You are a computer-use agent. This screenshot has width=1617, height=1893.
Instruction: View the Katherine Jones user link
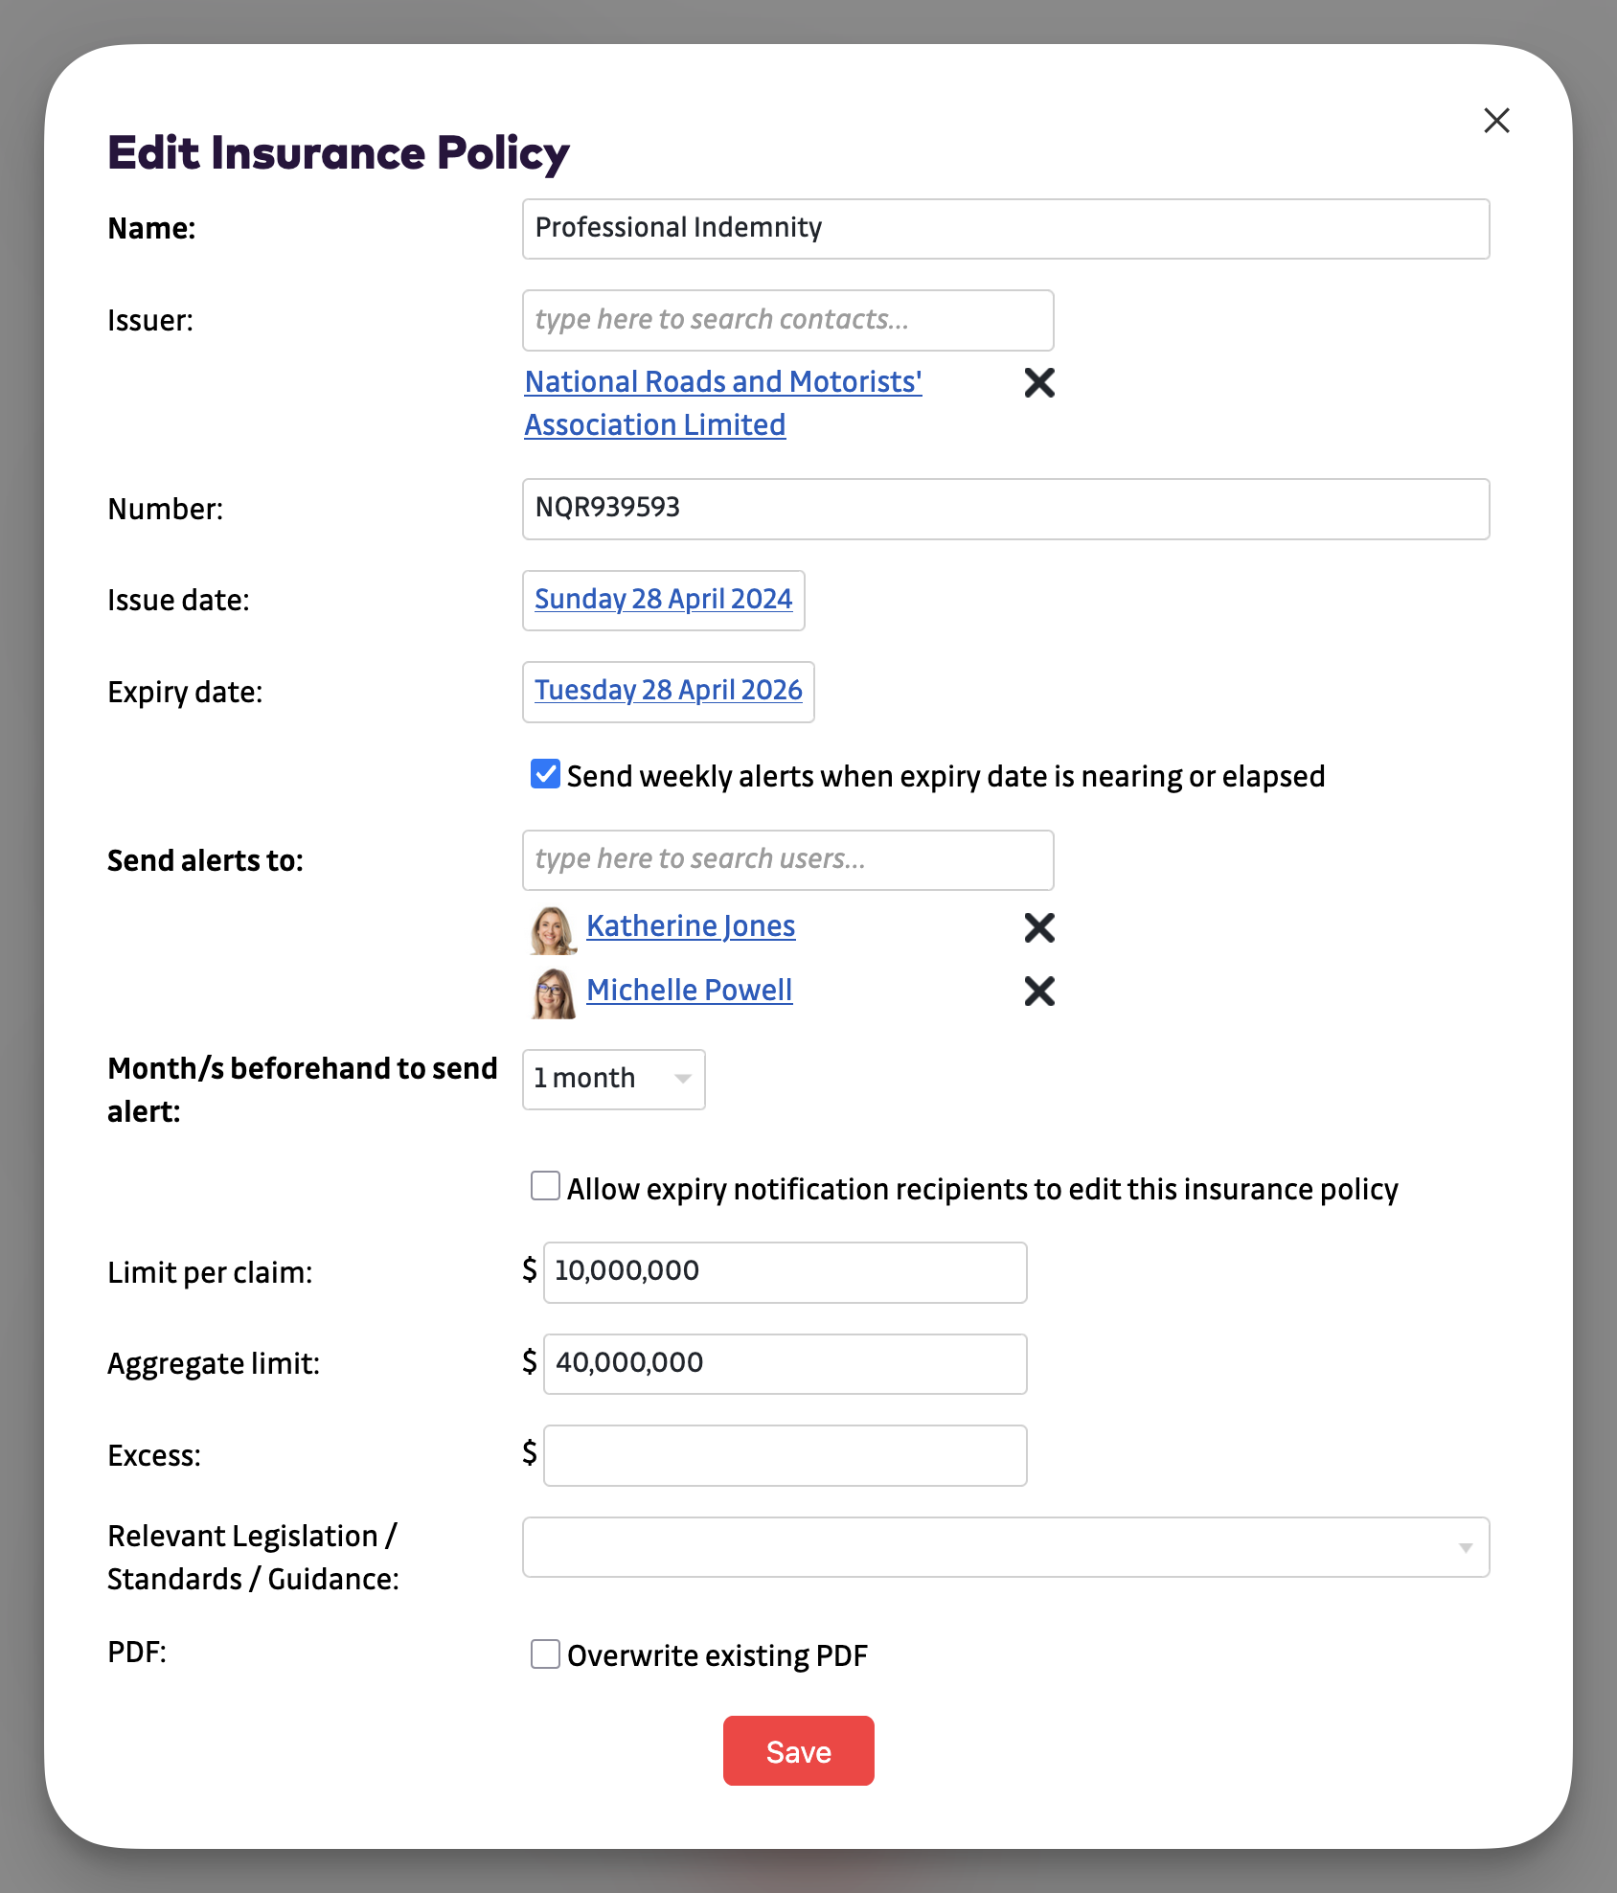coord(691,925)
